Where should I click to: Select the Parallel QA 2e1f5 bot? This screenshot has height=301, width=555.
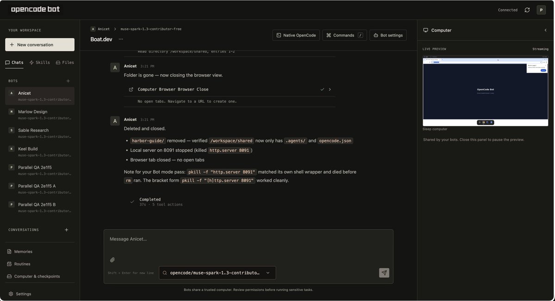(x=40, y=170)
